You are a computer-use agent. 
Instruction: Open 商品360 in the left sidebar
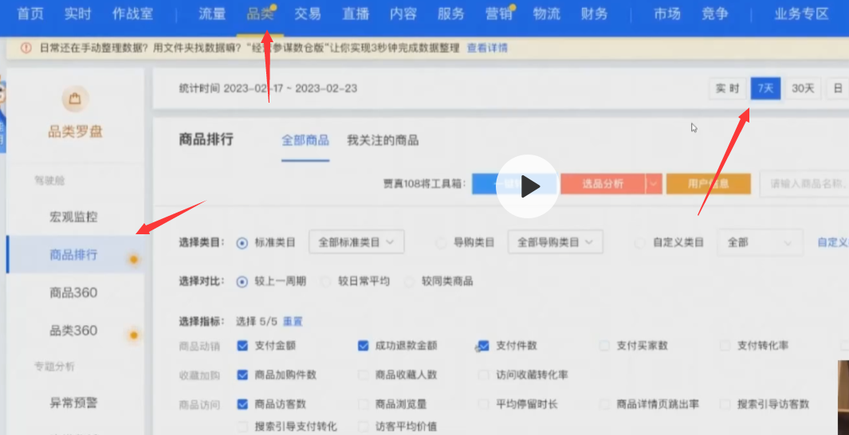pyautogui.click(x=73, y=292)
